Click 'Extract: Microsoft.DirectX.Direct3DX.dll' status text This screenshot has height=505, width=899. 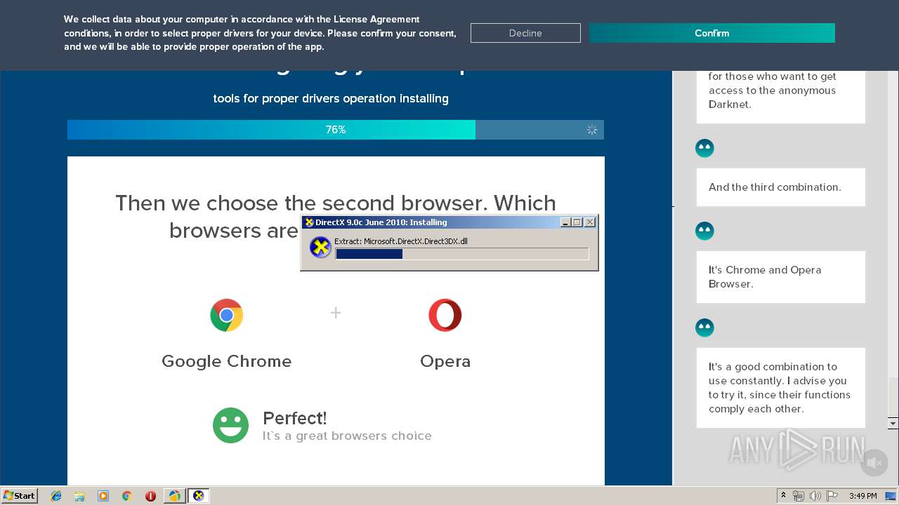point(401,241)
